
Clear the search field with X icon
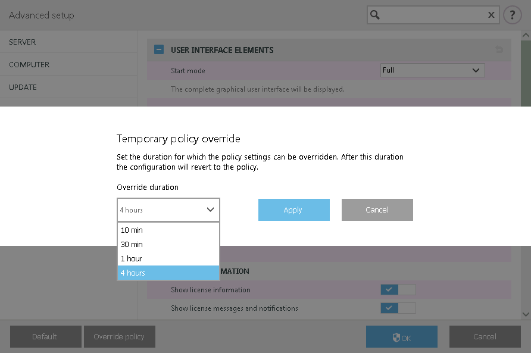491,15
